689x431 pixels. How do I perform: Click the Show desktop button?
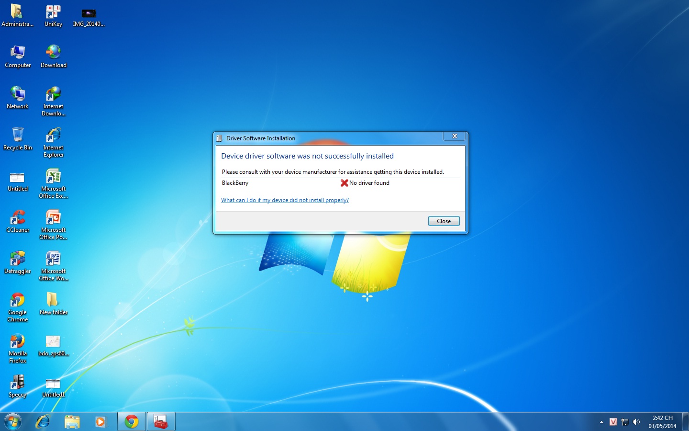coord(685,422)
